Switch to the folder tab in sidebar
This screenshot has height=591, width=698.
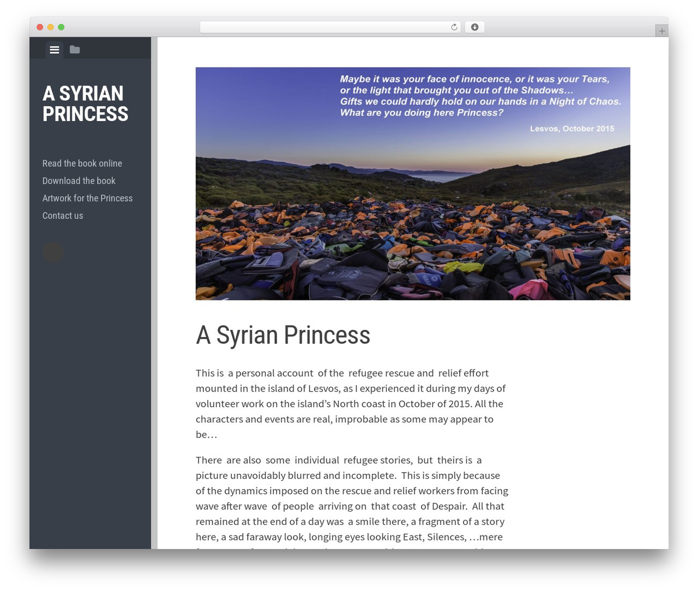[75, 50]
